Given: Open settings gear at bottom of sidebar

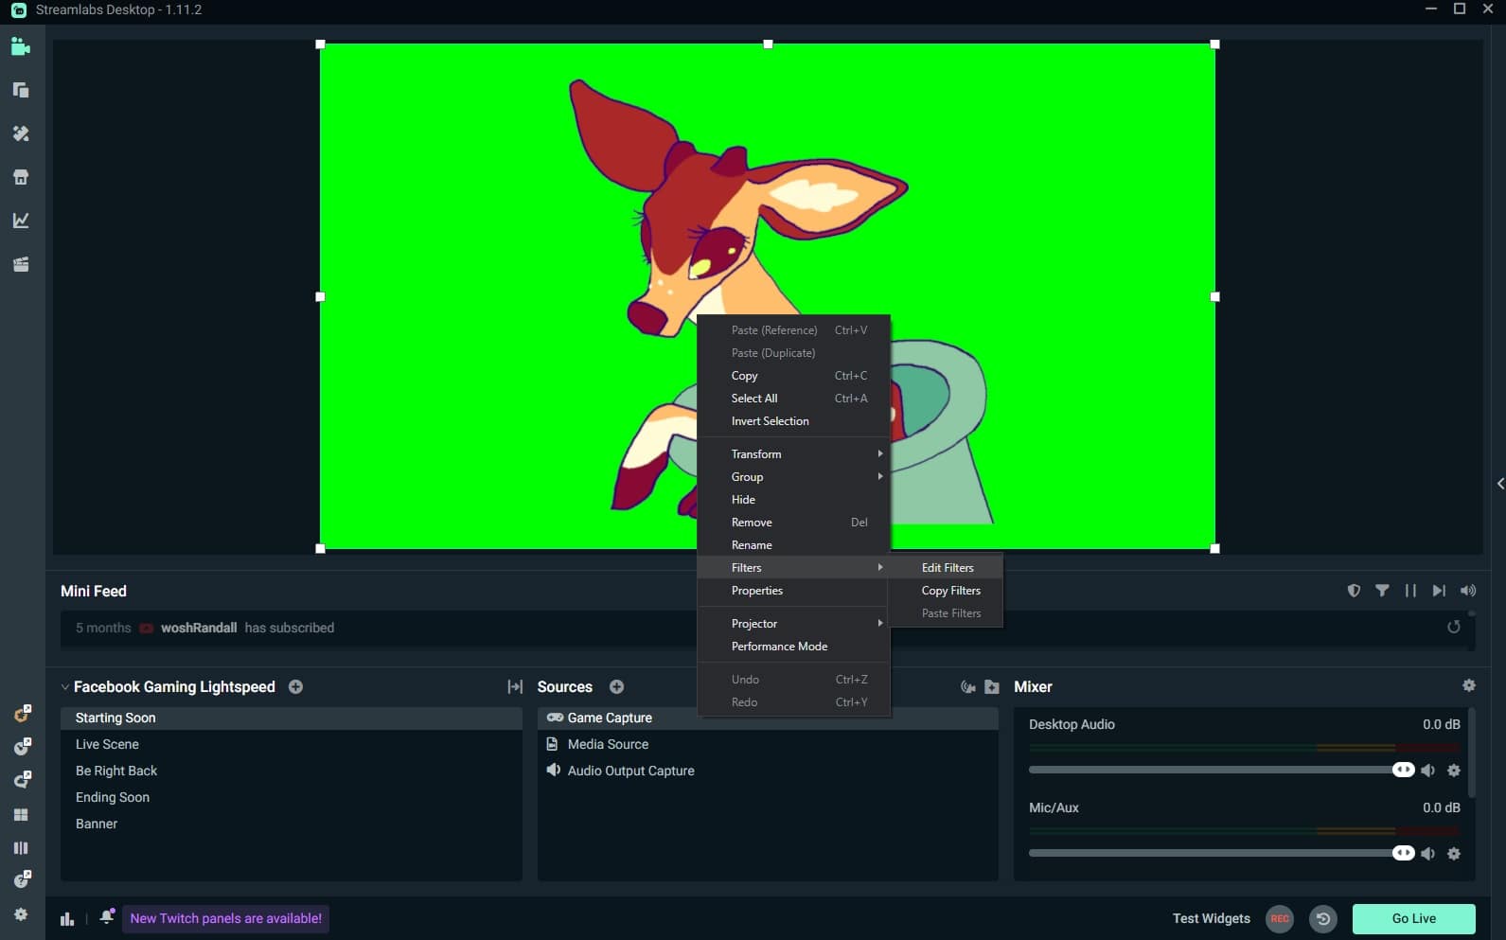Looking at the screenshot, I should (x=21, y=914).
